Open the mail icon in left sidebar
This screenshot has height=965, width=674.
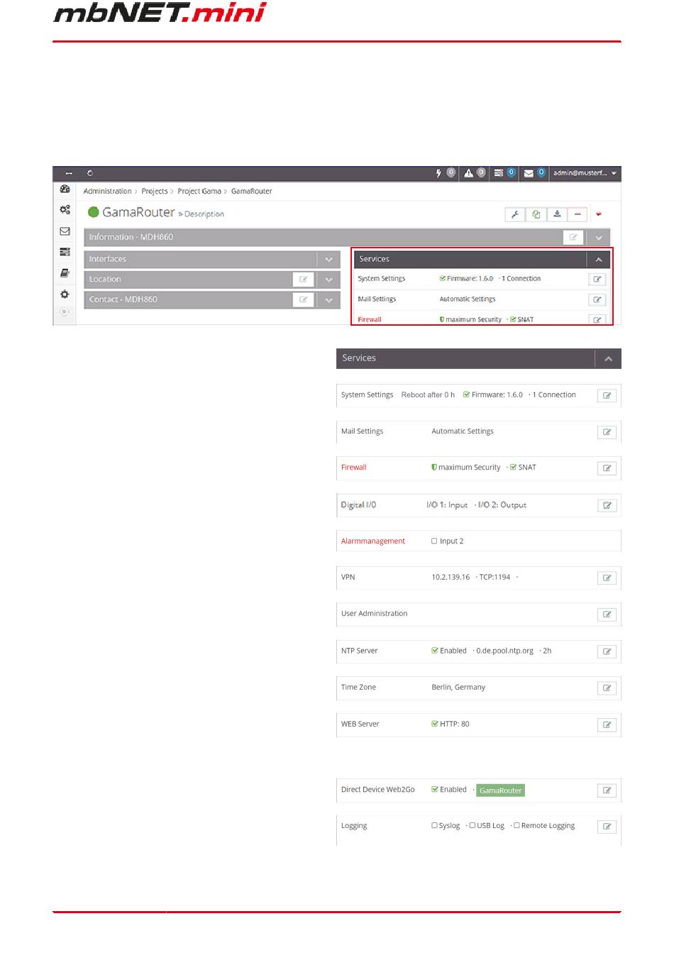[65, 231]
